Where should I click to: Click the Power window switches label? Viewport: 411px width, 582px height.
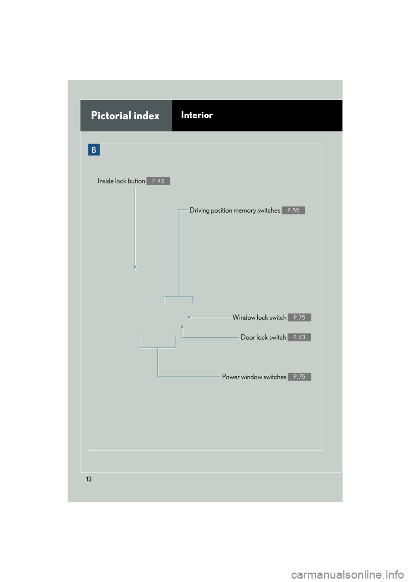254,377
